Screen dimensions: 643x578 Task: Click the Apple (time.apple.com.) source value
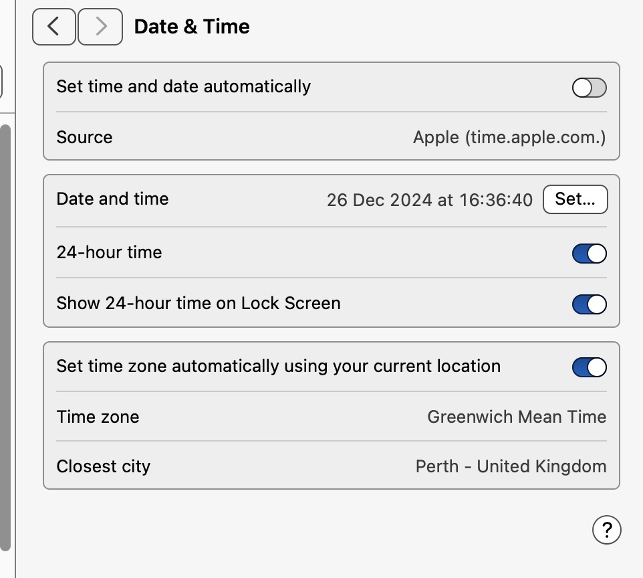point(509,138)
